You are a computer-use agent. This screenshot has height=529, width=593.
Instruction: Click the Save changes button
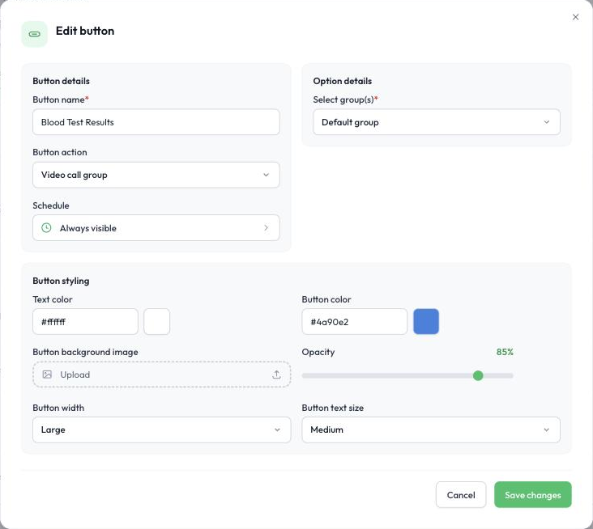(x=532, y=495)
